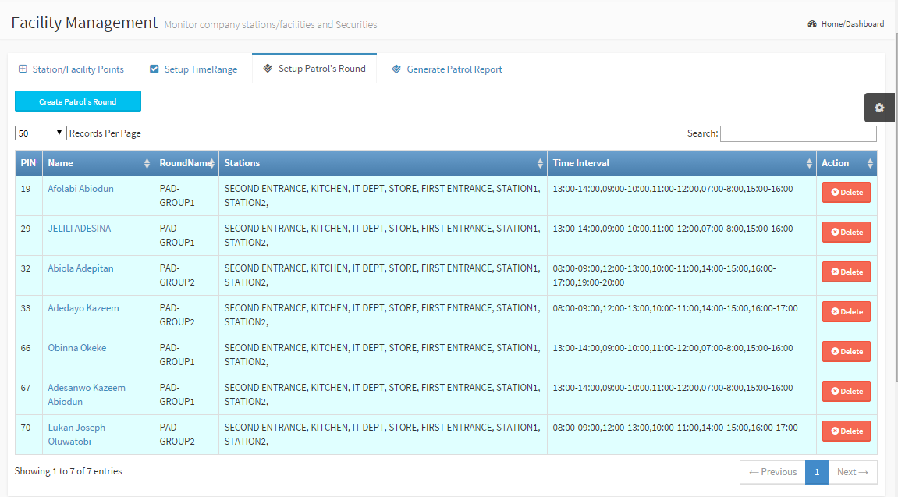Image resolution: width=898 pixels, height=497 pixels.
Task: Open the Generate Patrol Report tab
Action: [454, 69]
